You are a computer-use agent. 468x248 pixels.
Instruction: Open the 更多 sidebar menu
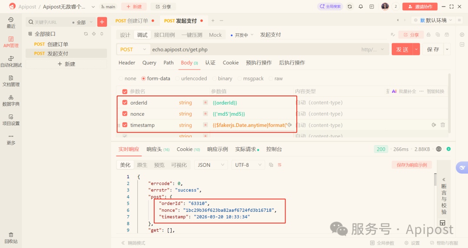point(11,140)
